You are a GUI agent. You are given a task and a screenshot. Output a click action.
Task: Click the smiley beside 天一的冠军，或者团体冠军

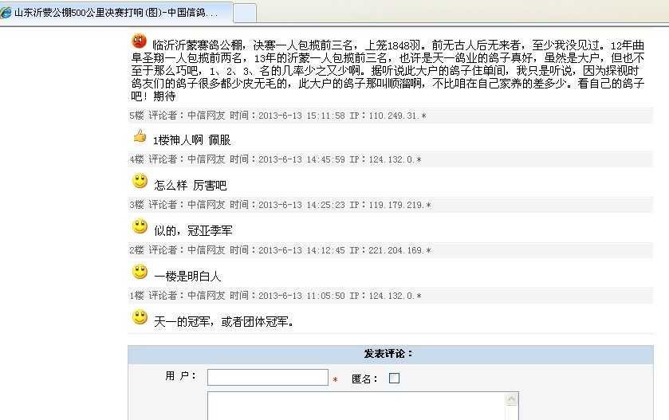click(x=140, y=317)
